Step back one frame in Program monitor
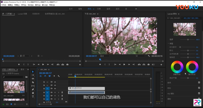The width and height of the screenshot is (203, 108). 120,64
